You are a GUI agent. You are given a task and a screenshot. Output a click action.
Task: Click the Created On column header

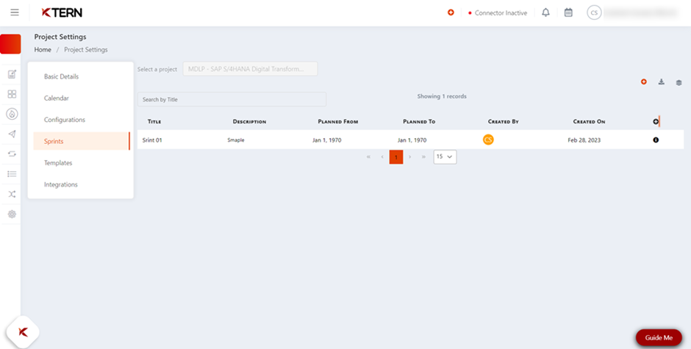click(x=590, y=121)
